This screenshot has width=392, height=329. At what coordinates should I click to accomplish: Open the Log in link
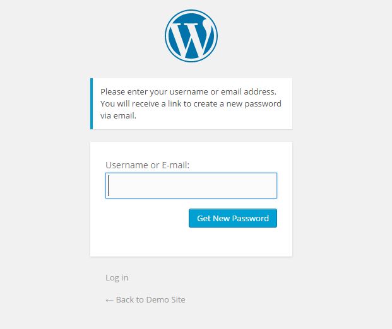(117, 277)
